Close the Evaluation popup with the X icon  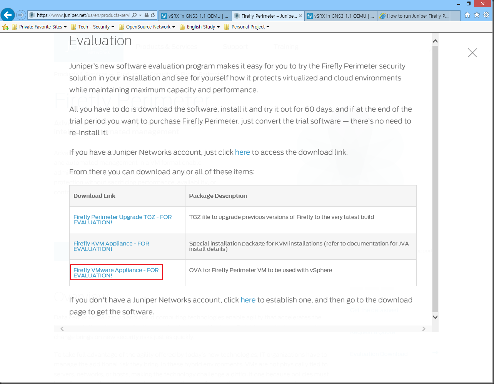[x=472, y=53]
